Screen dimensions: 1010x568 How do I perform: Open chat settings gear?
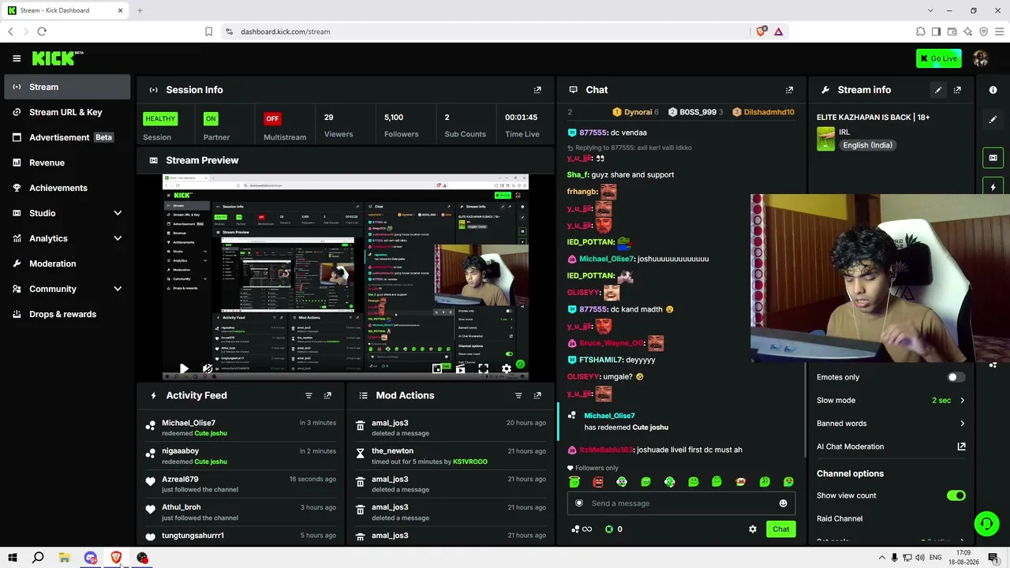[x=753, y=529]
